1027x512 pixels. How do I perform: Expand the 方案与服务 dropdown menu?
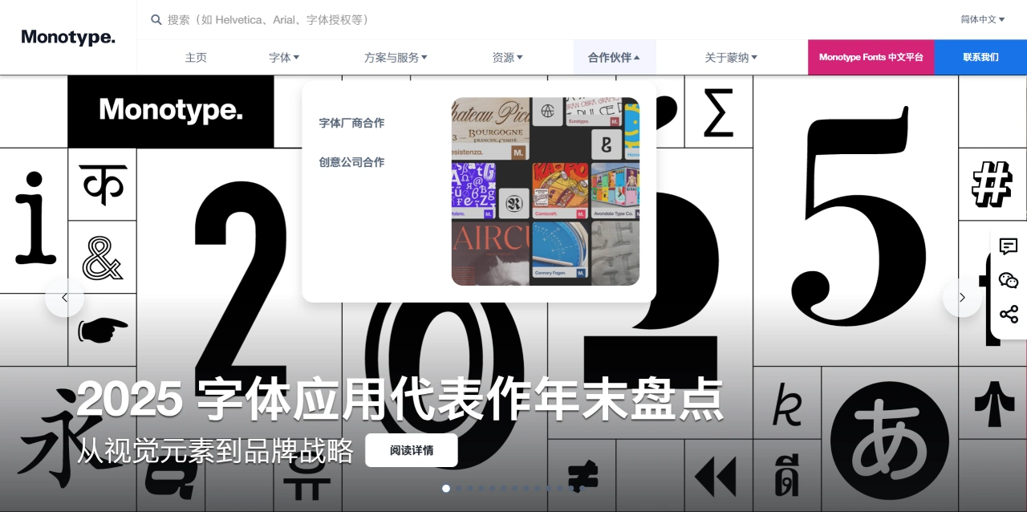pyautogui.click(x=396, y=58)
